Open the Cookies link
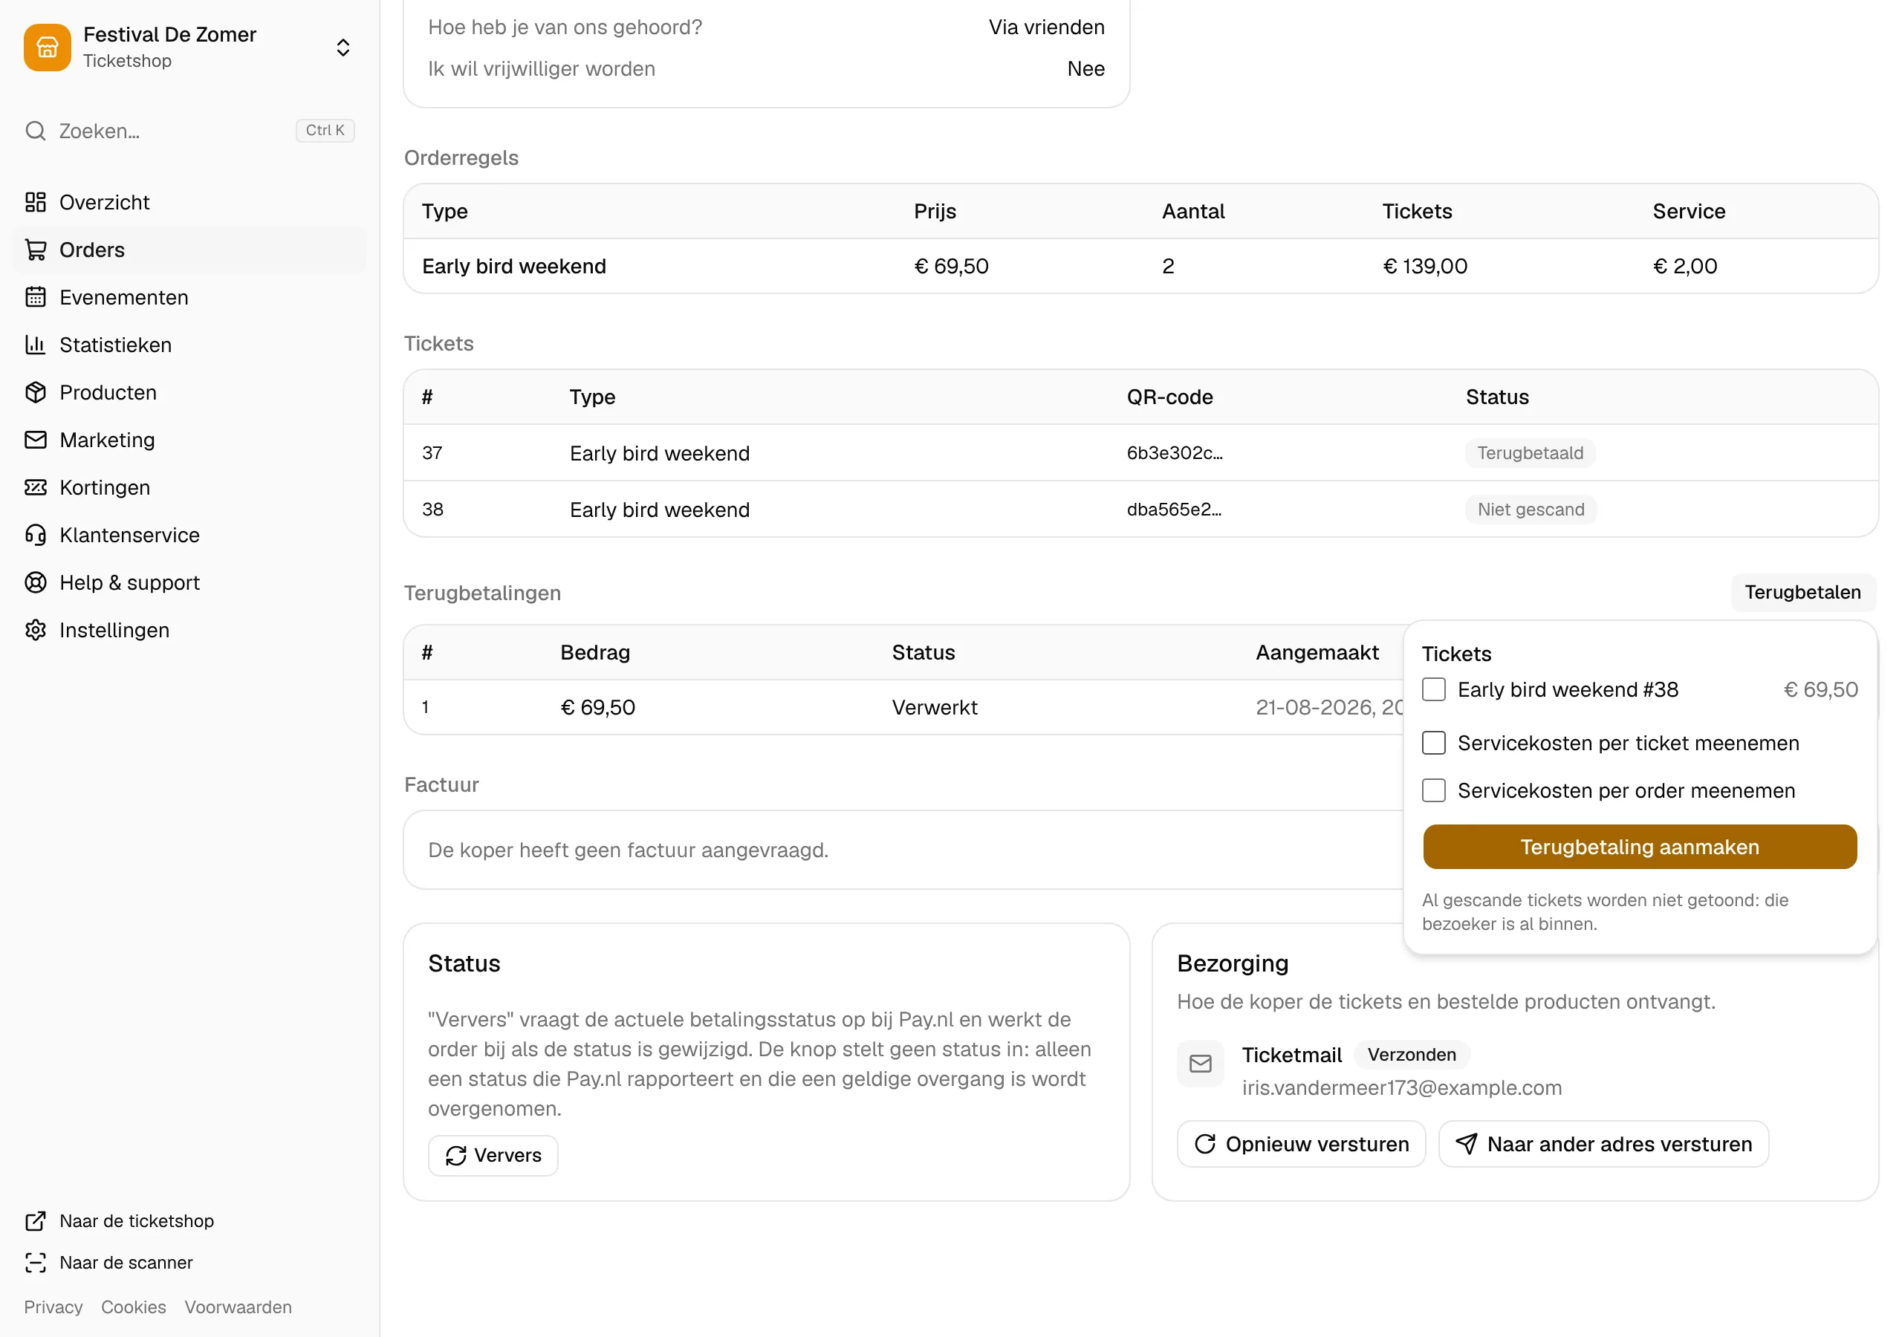This screenshot has height=1337, width=1902. click(134, 1307)
